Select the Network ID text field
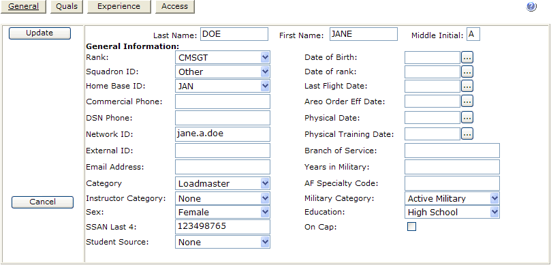Image resolution: width=551 pixels, height=265 pixels. [x=223, y=134]
